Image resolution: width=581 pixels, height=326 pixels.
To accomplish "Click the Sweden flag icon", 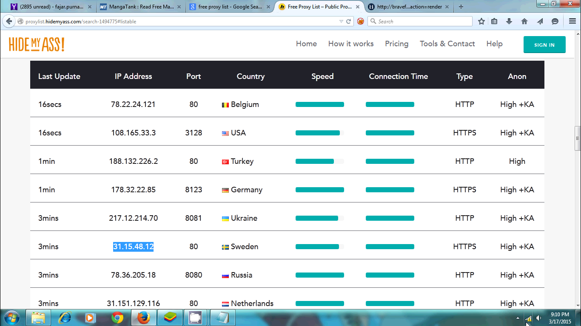I will point(225,247).
